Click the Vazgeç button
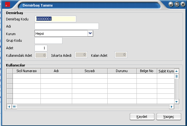 coord(168,117)
